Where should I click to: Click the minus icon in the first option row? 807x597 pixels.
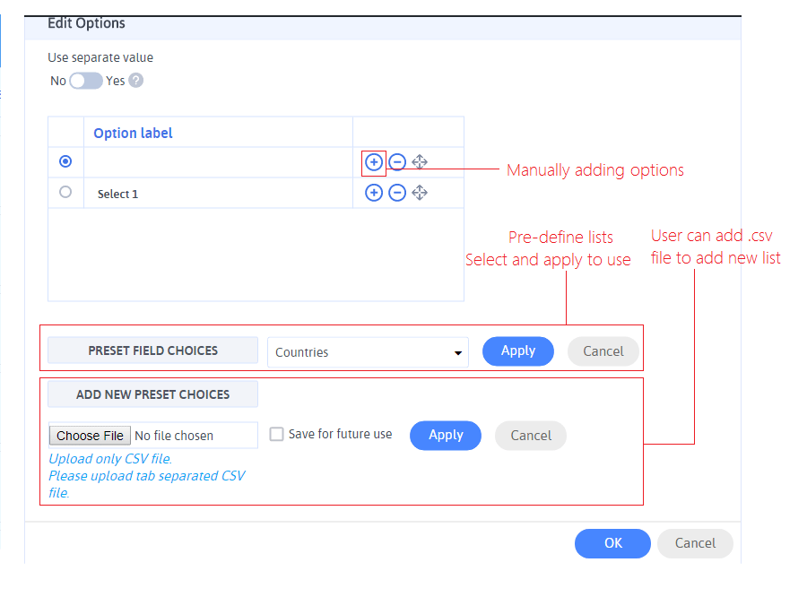397,162
